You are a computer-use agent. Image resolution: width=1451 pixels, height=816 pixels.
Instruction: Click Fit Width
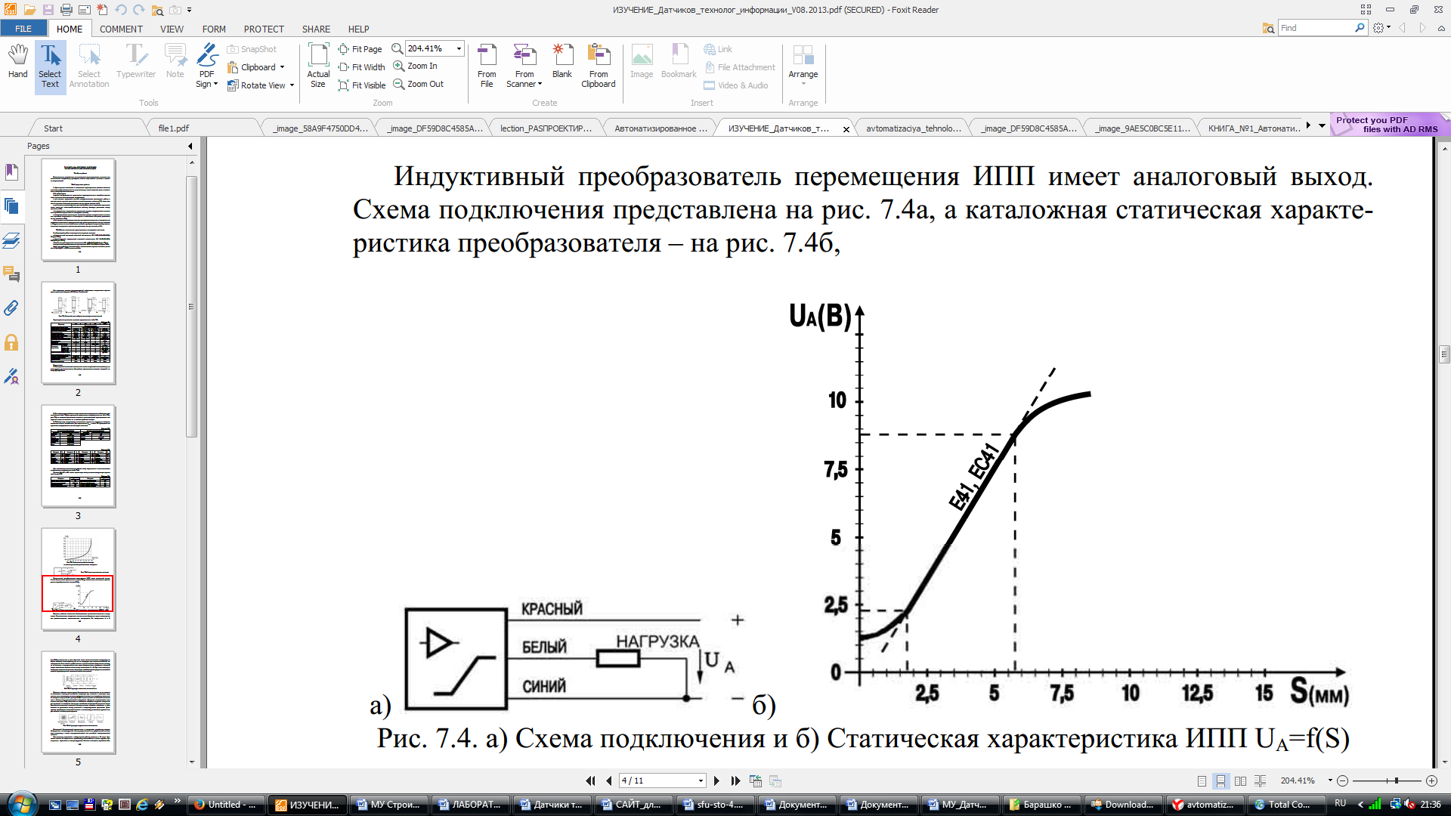pyautogui.click(x=362, y=67)
